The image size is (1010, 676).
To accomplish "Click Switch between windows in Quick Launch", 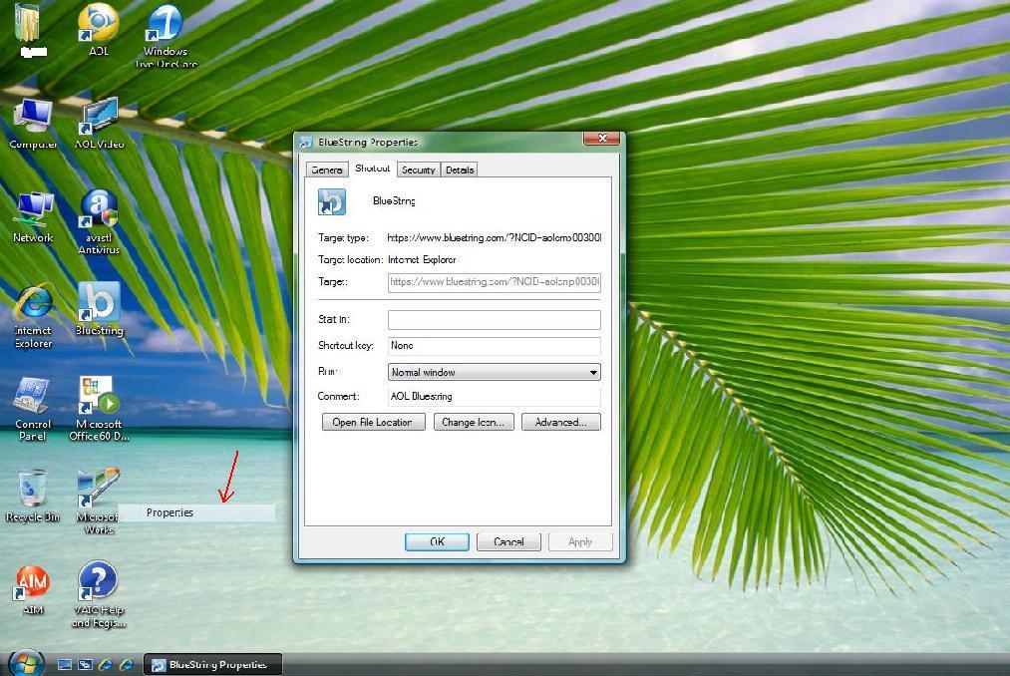I will pos(85,664).
